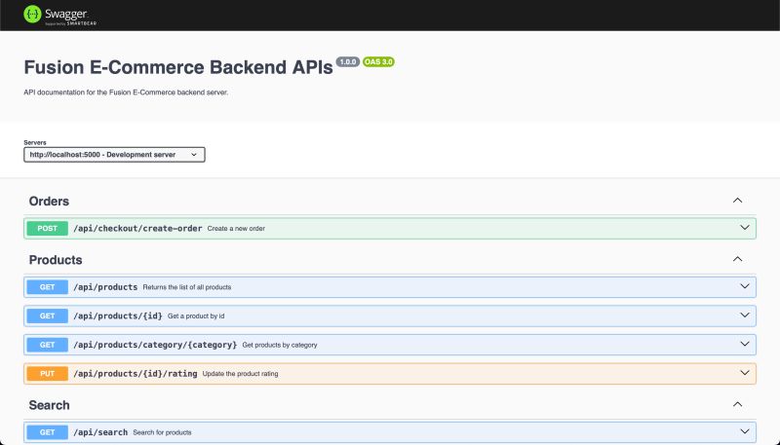Click GET badge for products by category
780x445 pixels.
click(47, 345)
